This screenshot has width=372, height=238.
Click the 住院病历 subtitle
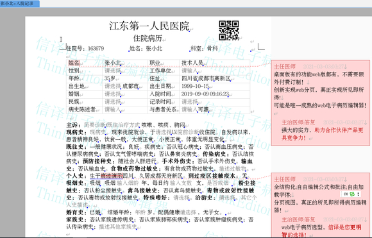[148, 38]
